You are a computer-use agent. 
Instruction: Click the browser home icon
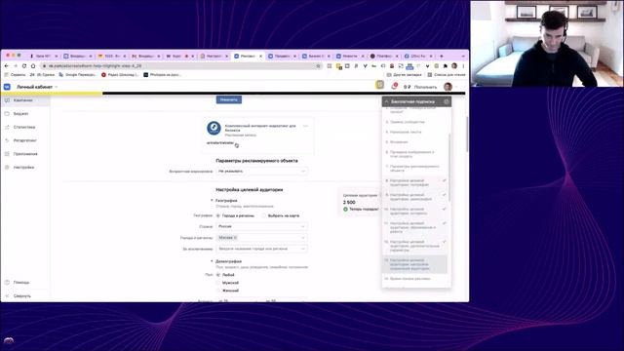tap(33, 66)
